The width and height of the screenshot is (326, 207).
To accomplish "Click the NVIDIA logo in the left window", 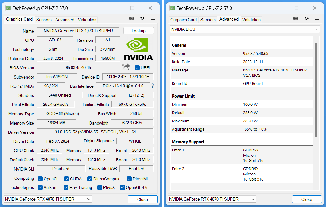I will pyautogui.click(x=138, y=49).
